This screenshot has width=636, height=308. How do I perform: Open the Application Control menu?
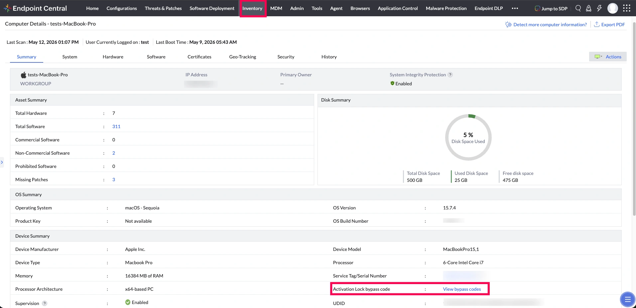pos(398,8)
